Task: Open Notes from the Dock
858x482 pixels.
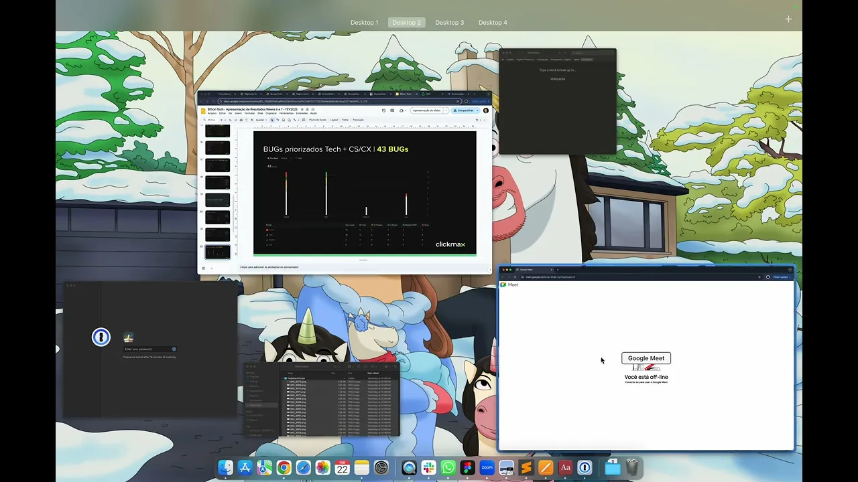Action: click(362, 467)
